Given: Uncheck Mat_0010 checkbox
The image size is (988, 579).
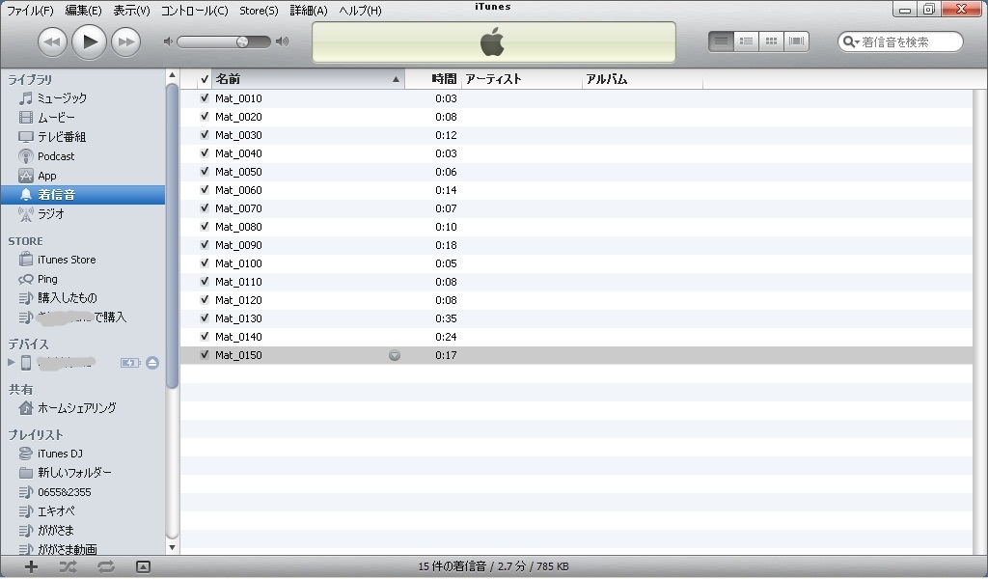Looking at the screenshot, I should coord(205,98).
